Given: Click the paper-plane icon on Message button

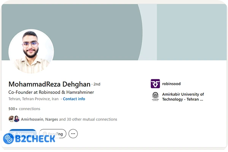Looking at the screenshot, I should tap(14, 133).
